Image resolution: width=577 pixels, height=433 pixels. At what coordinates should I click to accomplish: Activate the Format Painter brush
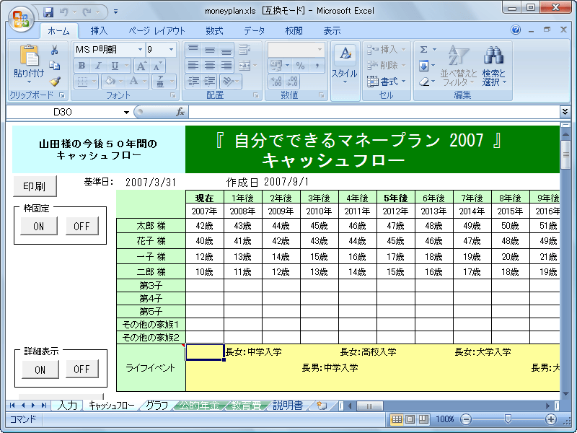coord(55,81)
